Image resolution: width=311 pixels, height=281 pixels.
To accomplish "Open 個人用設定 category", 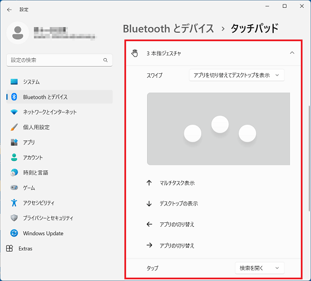I will (59, 127).
